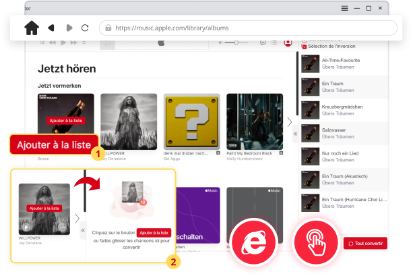Screen dimensions: 413x276
Task: Click the Jetzt vormerken section heading
Action: pos(59,86)
